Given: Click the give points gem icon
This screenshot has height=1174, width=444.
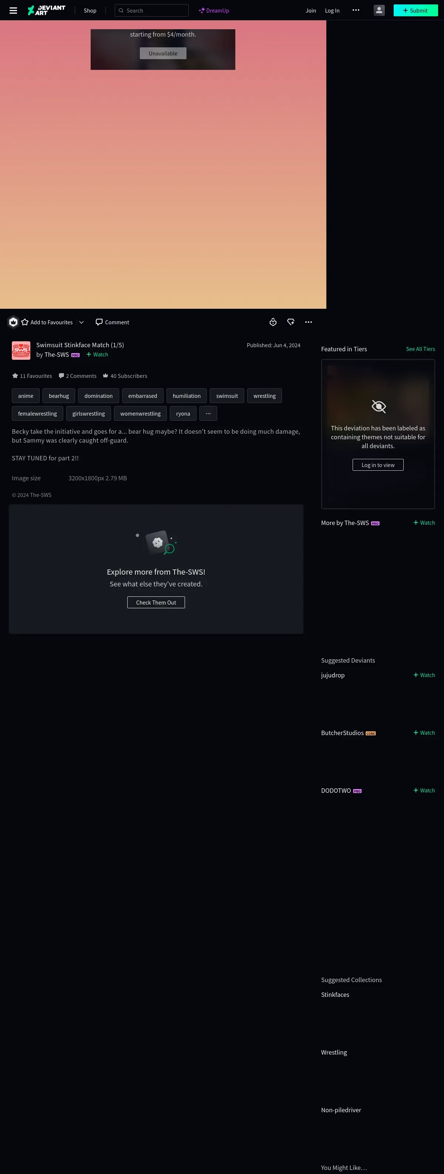Looking at the screenshot, I should tap(291, 322).
